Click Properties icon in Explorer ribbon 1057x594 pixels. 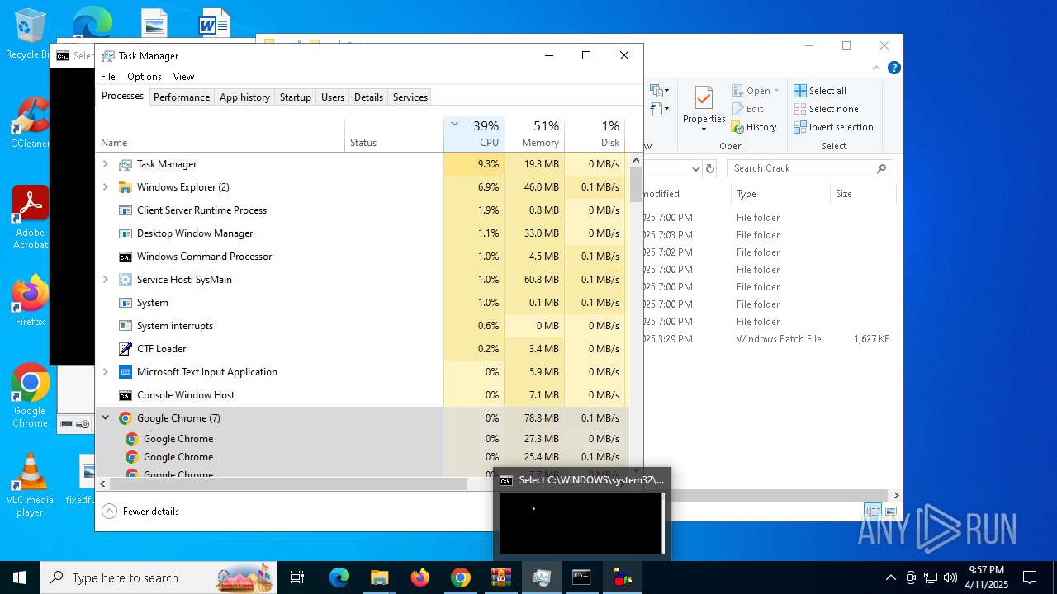pos(704,98)
